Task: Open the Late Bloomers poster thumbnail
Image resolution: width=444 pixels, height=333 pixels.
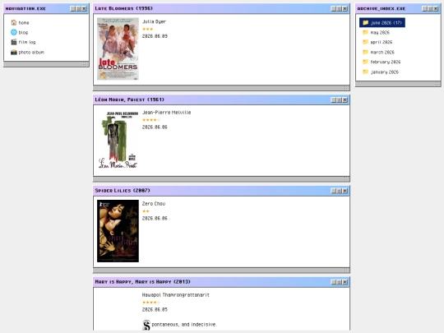Action: click(118, 49)
